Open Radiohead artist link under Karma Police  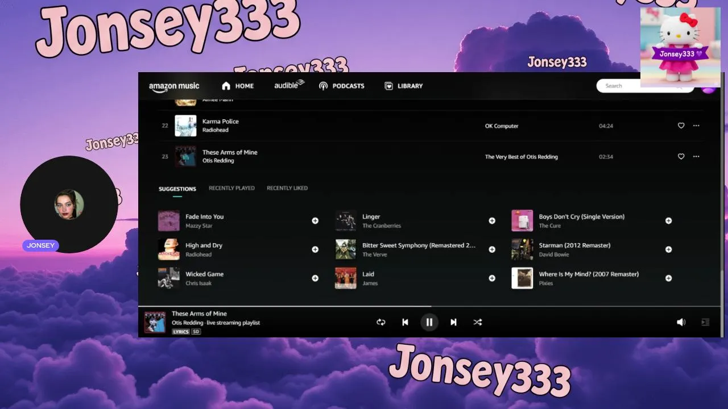216,130
